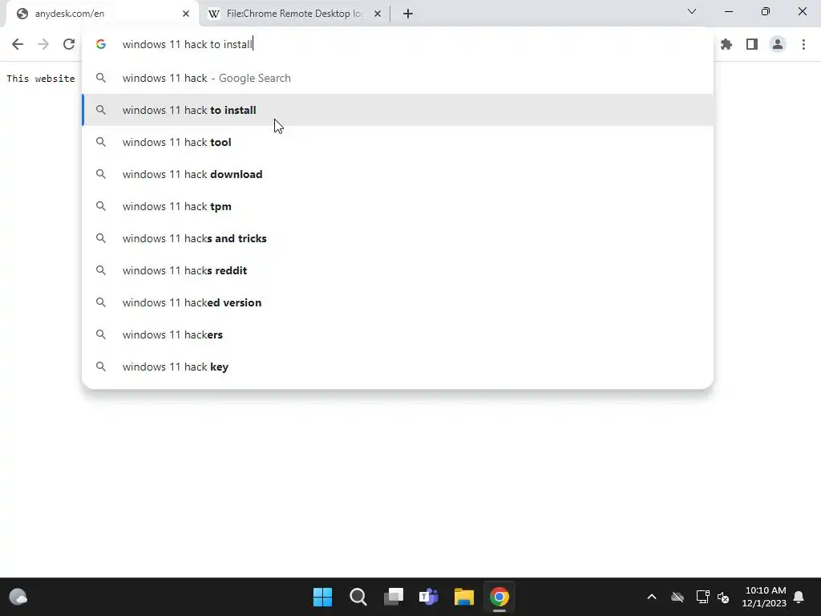Open the network display tray icon

click(702, 597)
